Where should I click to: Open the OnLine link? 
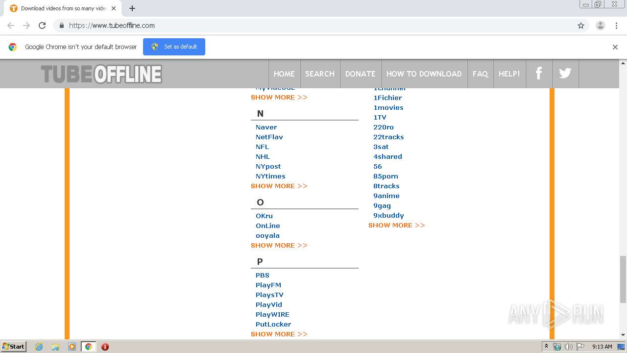tap(268, 226)
